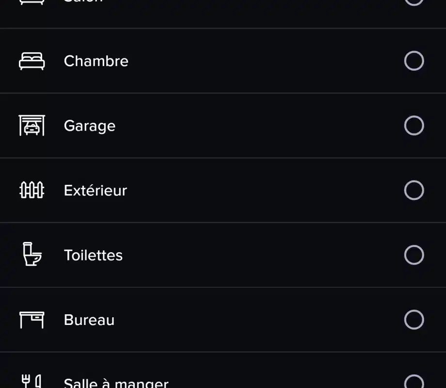Click the sofa icon at top
The width and height of the screenshot is (446, 388).
click(x=32, y=2)
